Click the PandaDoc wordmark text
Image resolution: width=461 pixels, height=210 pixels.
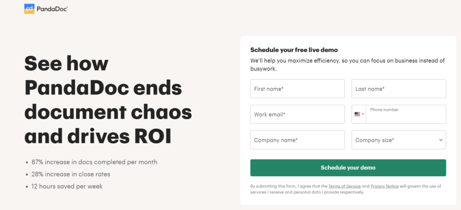52,9
